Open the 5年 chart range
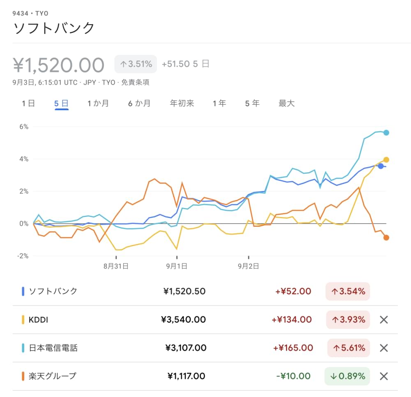Viewport: 411px width, 397px height. (252, 104)
